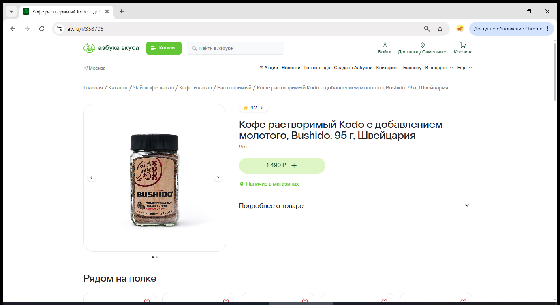This screenshot has width=560, height=305.
Task: Show the next product image
Action: point(218,178)
